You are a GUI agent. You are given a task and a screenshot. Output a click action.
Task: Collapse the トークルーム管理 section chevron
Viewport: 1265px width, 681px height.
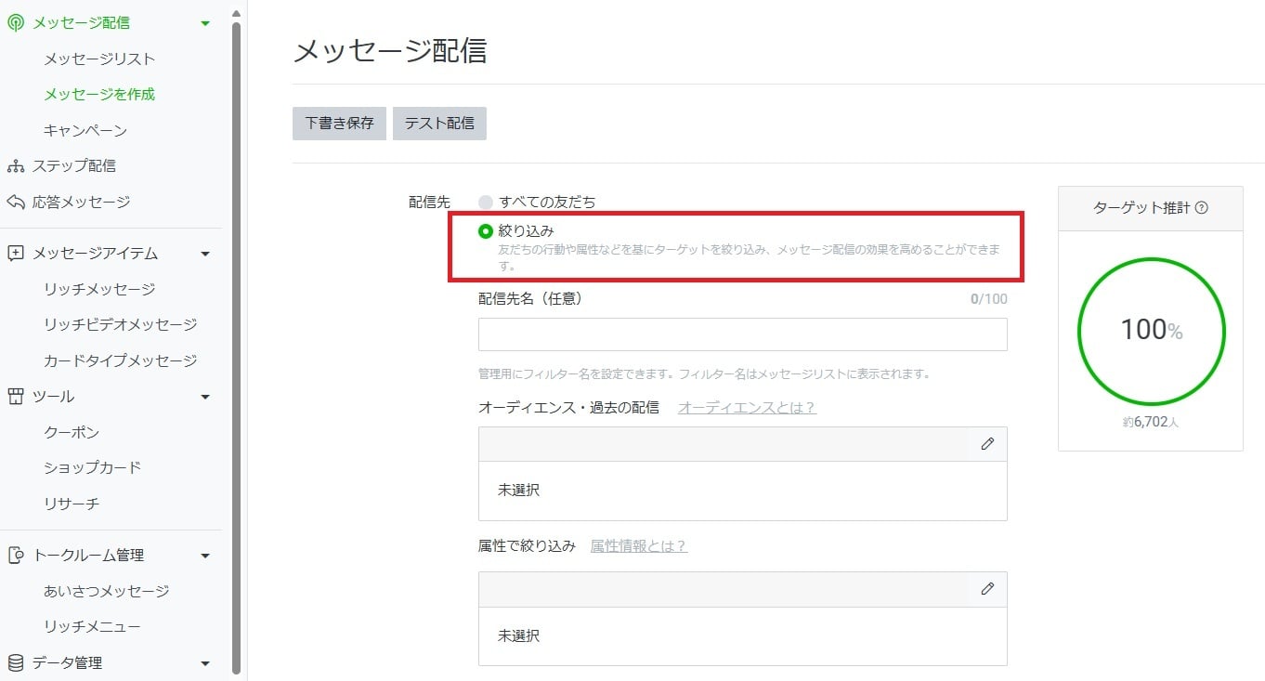pyautogui.click(x=204, y=555)
